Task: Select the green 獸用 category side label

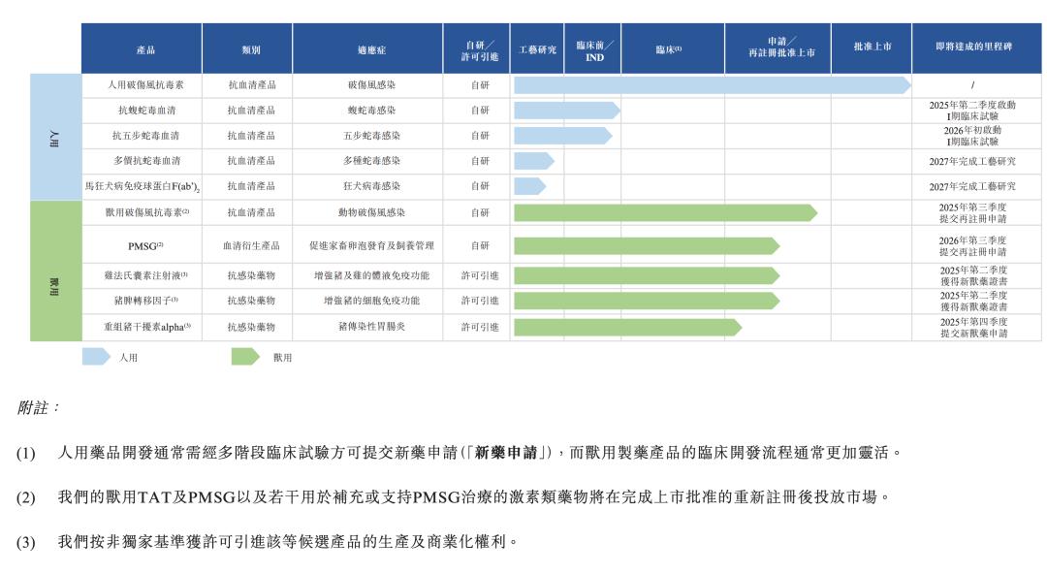Action: click(56, 271)
